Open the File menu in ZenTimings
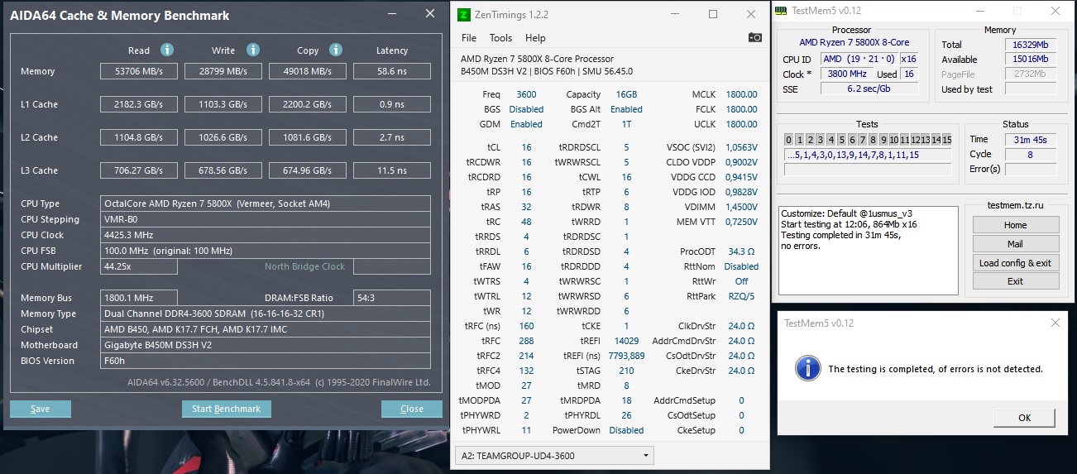 (469, 38)
